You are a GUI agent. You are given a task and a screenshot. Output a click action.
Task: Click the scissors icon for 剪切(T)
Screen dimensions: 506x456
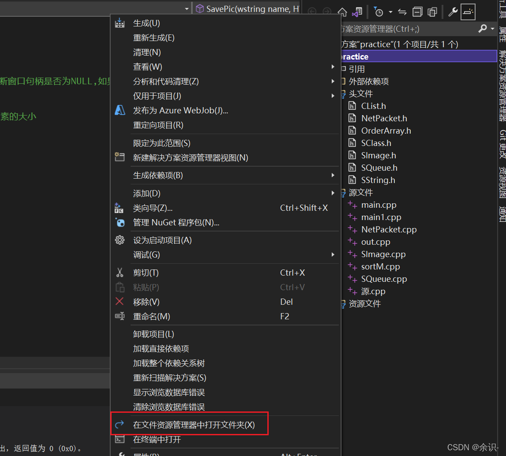[120, 273]
